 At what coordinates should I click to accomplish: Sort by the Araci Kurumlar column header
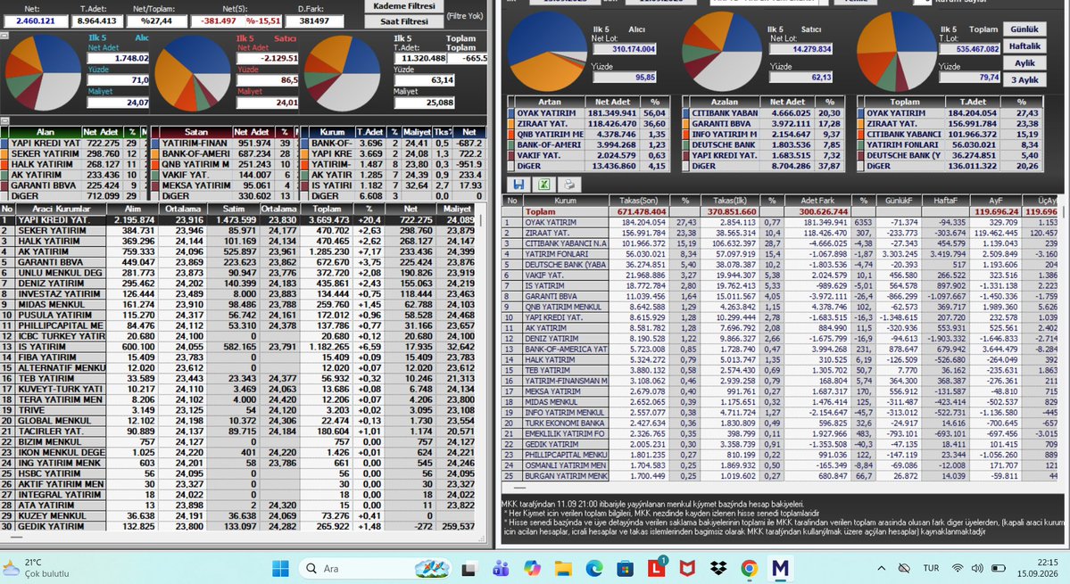pos(61,210)
